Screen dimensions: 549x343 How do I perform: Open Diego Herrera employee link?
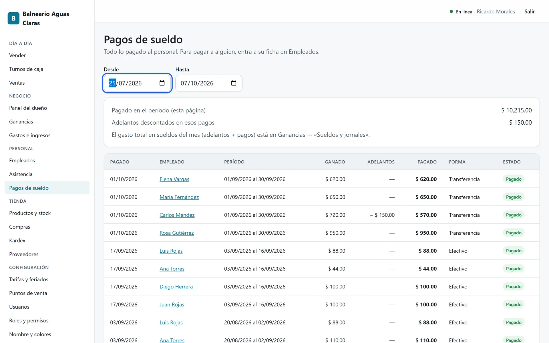click(x=176, y=287)
